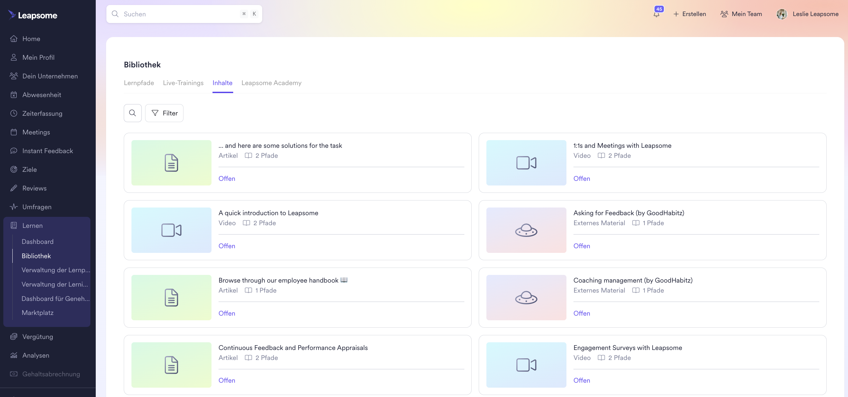Open the Filter button
The height and width of the screenshot is (397, 848).
pyautogui.click(x=164, y=113)
